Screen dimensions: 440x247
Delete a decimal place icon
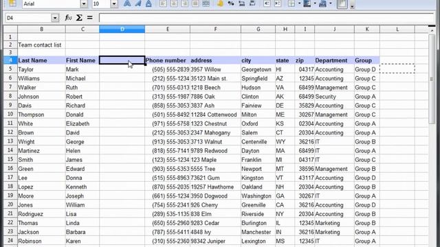252,3
